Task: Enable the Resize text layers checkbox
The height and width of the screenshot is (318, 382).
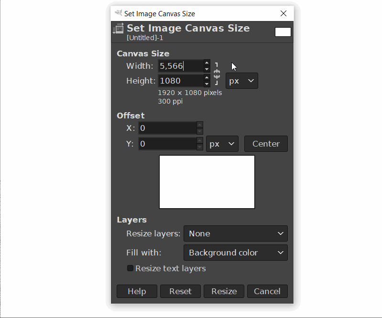Action: pos(131,268)
